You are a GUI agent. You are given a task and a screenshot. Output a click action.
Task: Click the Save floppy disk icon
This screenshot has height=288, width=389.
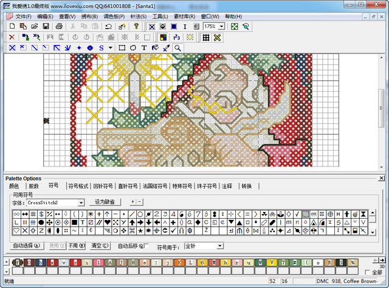click(x=44, y=27)
